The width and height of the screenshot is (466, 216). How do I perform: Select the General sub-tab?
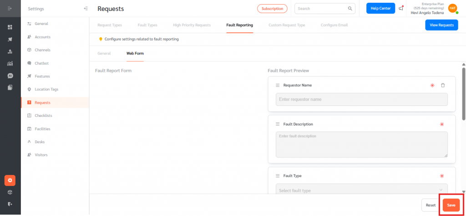pyautogui.click(x=104, y=53)
